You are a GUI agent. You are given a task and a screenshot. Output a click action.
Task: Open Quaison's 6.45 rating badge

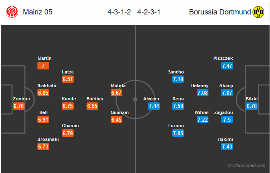pyautogui.click(x=116, y=120)
